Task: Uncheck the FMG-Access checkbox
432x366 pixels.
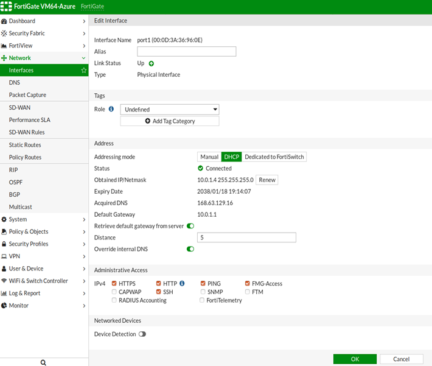Action: point(248,283)
